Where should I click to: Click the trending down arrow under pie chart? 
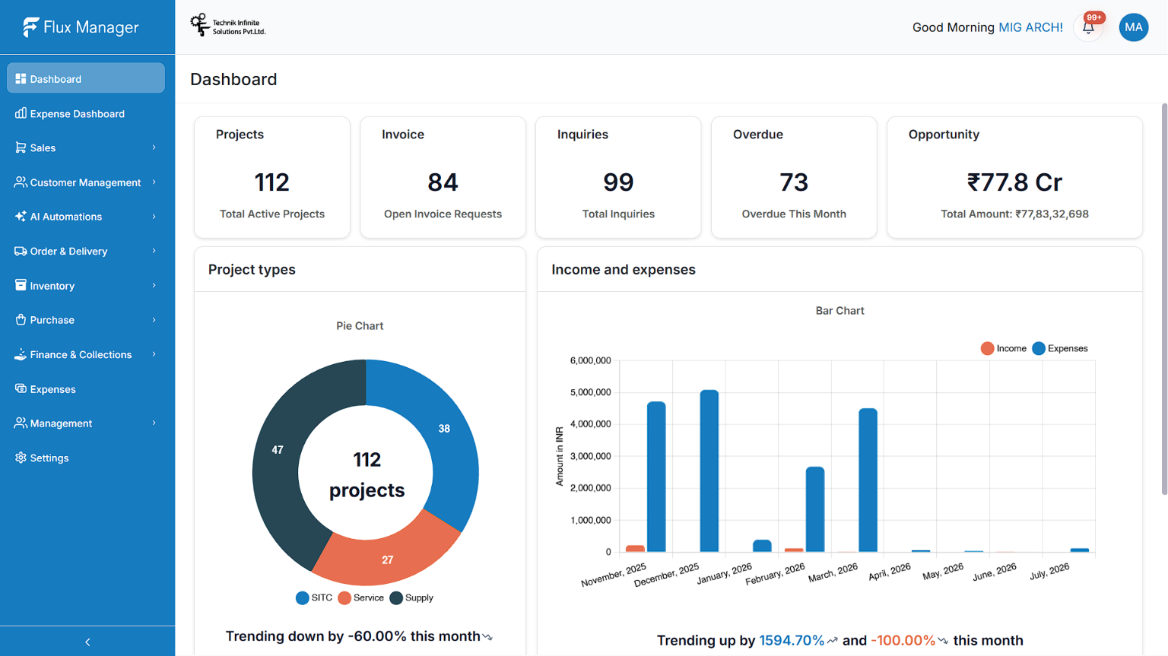click(487, 637)
